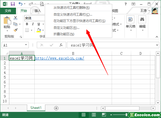Confirm entry with checkmark icon
The image size is (161, 118).
(51, 45)
